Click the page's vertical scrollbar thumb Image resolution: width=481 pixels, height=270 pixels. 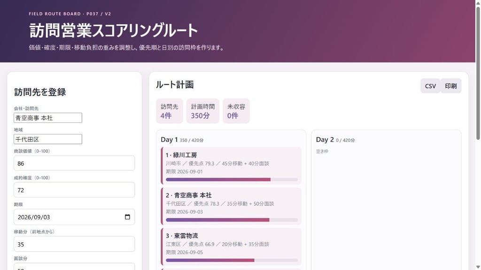tap(478, 74)
